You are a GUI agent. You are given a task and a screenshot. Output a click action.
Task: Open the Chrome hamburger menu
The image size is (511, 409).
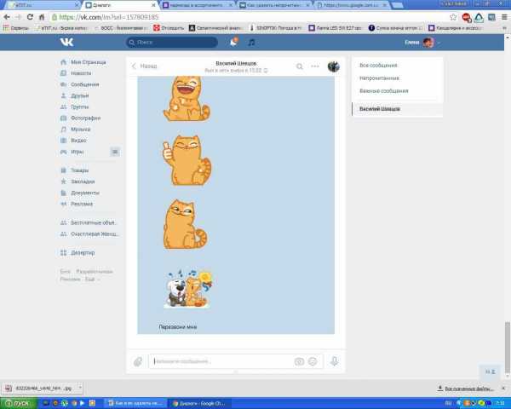[x=504, y=17]
